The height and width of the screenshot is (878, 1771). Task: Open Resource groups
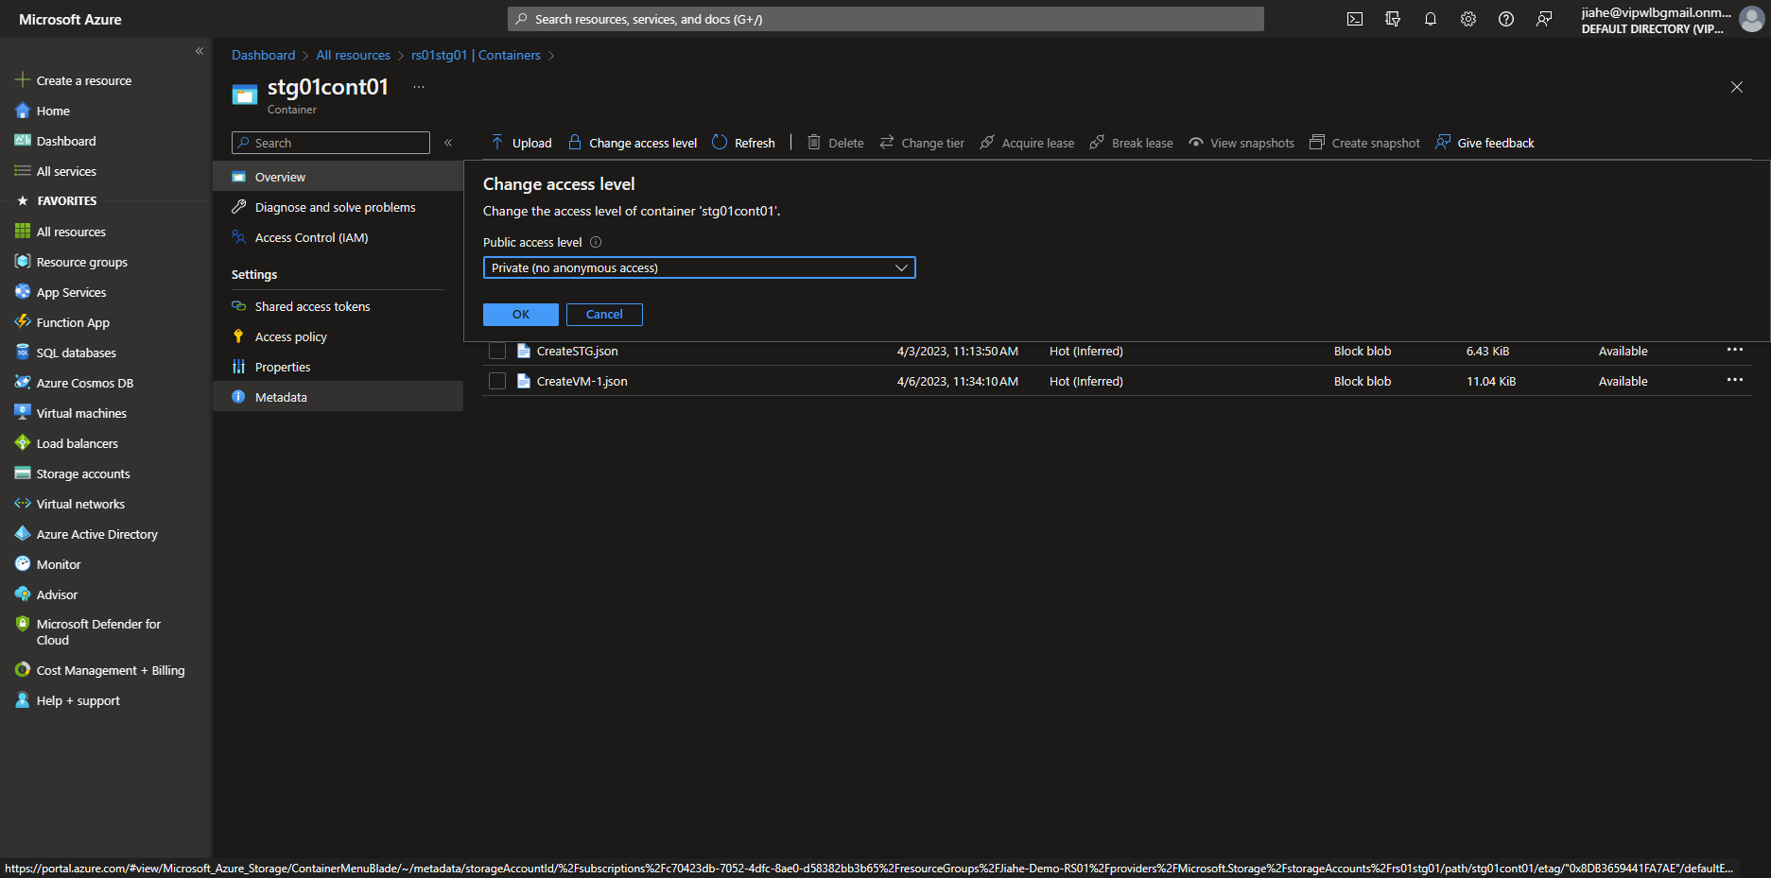pyautogui.click(x=106, y=262)
